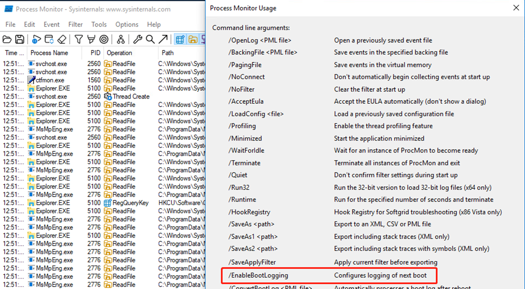525x289 pixels.
Task: Click the /HookRegistry argument text
Action: [249, 212]
